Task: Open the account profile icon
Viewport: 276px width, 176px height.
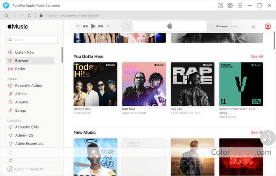Action: (x=268, y=26)
